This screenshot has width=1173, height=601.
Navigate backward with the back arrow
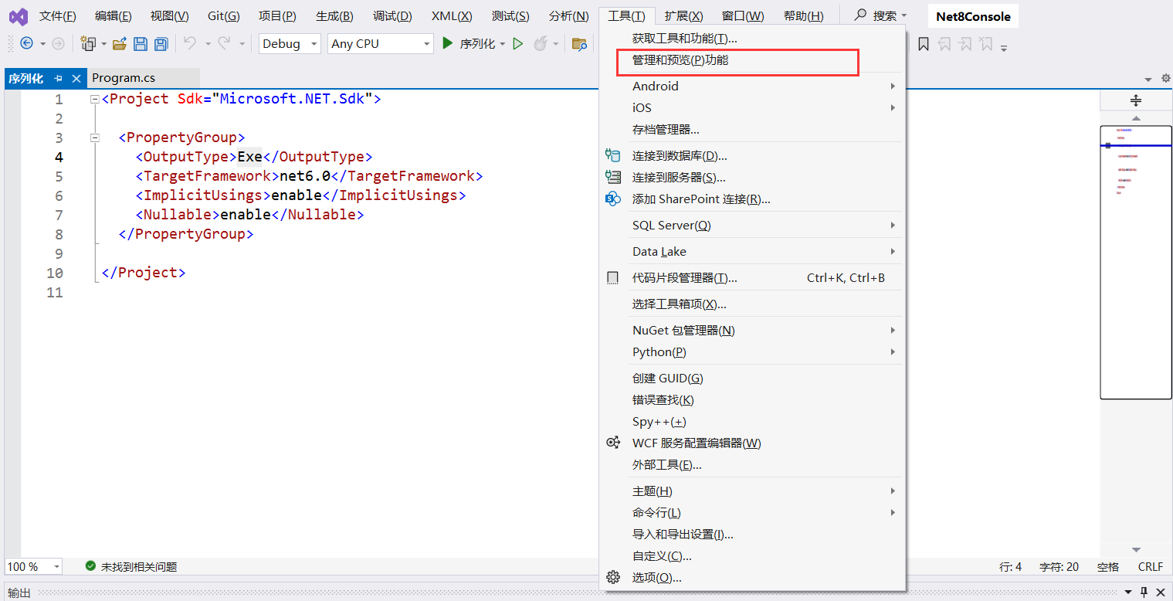click(26, 44)
